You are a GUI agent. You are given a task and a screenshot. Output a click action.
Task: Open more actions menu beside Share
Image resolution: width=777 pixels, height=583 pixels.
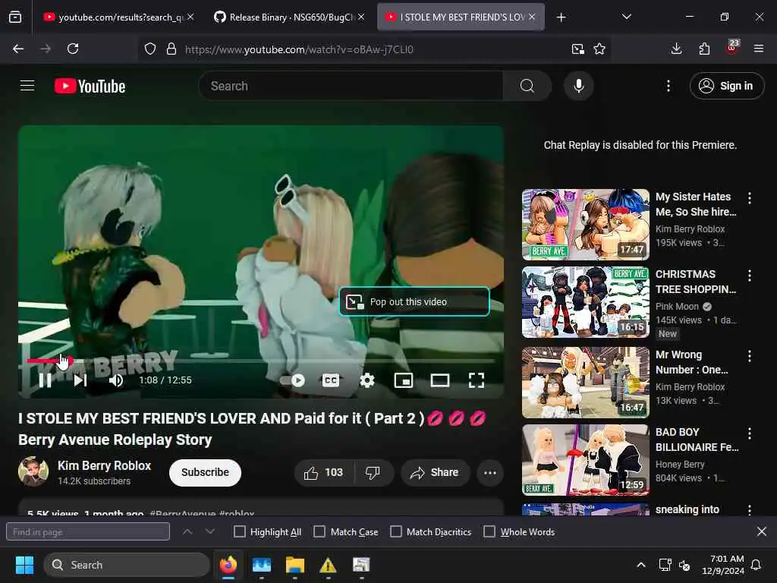[490, 472]
